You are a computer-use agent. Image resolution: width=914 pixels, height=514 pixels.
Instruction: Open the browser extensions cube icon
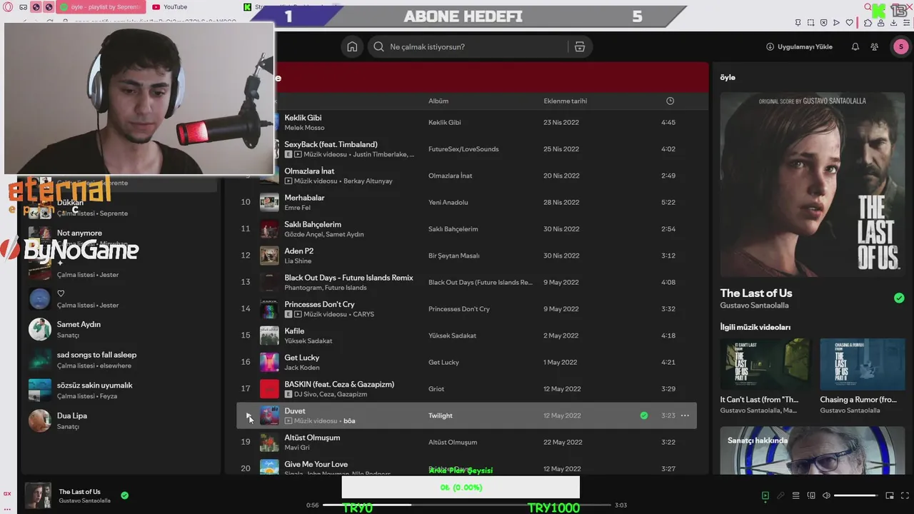868,23
